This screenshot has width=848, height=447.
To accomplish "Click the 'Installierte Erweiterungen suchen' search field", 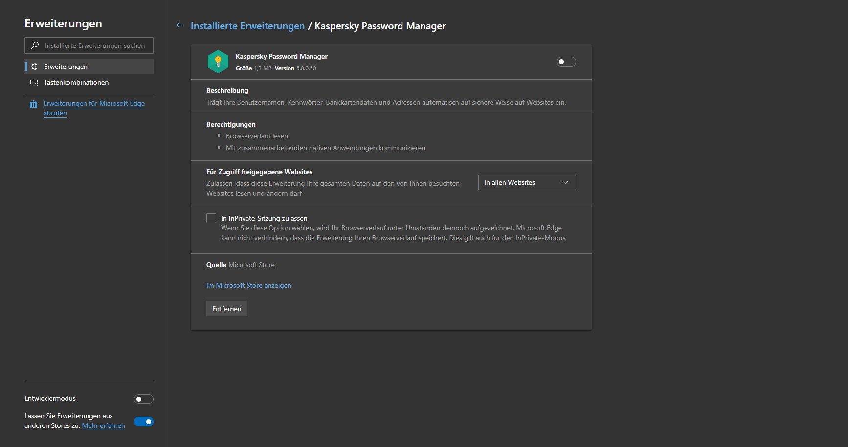I will 95,45.
